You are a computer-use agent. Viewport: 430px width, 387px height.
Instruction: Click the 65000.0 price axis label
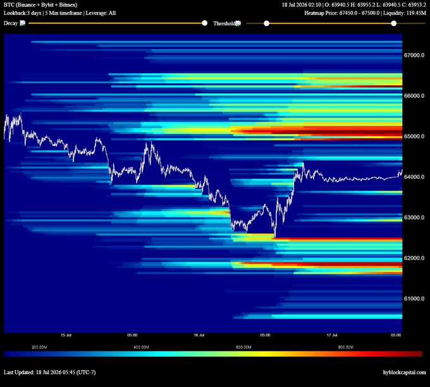[414, 137]
